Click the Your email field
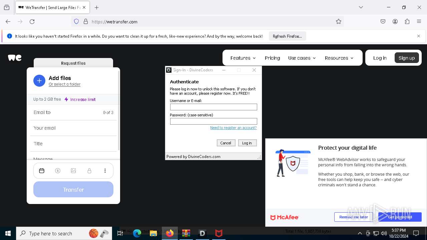 point(73,128)
